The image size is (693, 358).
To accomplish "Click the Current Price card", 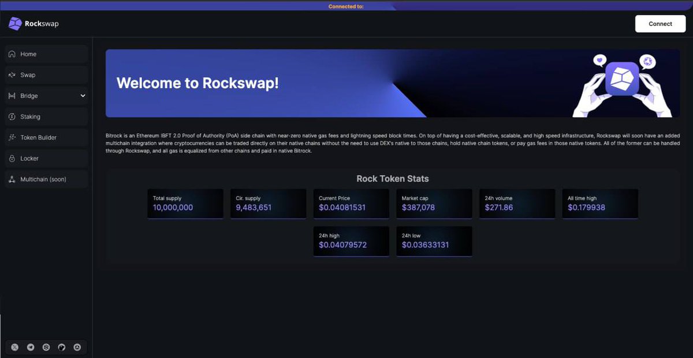I will click(351, 204).
